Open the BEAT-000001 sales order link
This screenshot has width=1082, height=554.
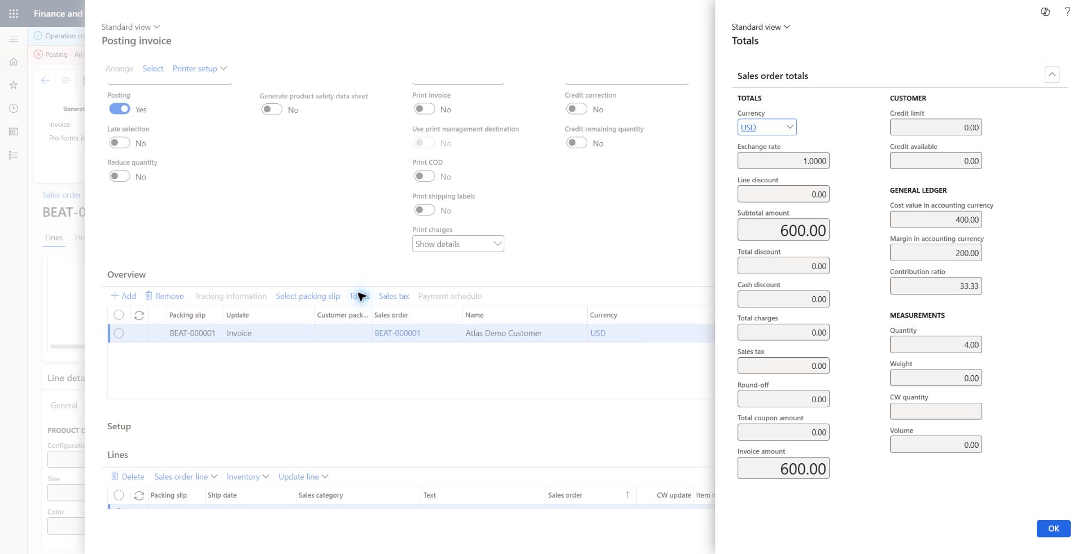(x=397, y=333)
